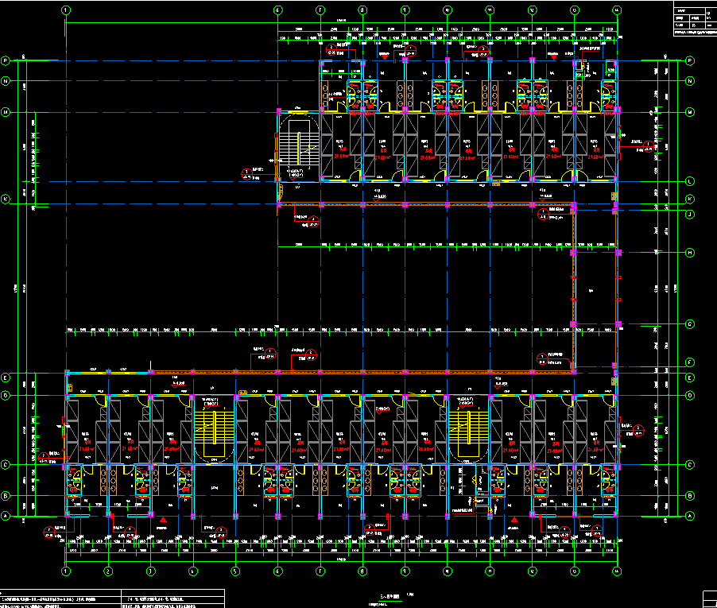The height and width of the screenshot is (608, 717).
Task: Click grid axis bubble 1 in top row
Action: pyautogui.click(x=66, y=10)
